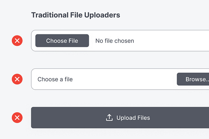Click blank area between 'Choose a file' and Browse

[125, 79]
